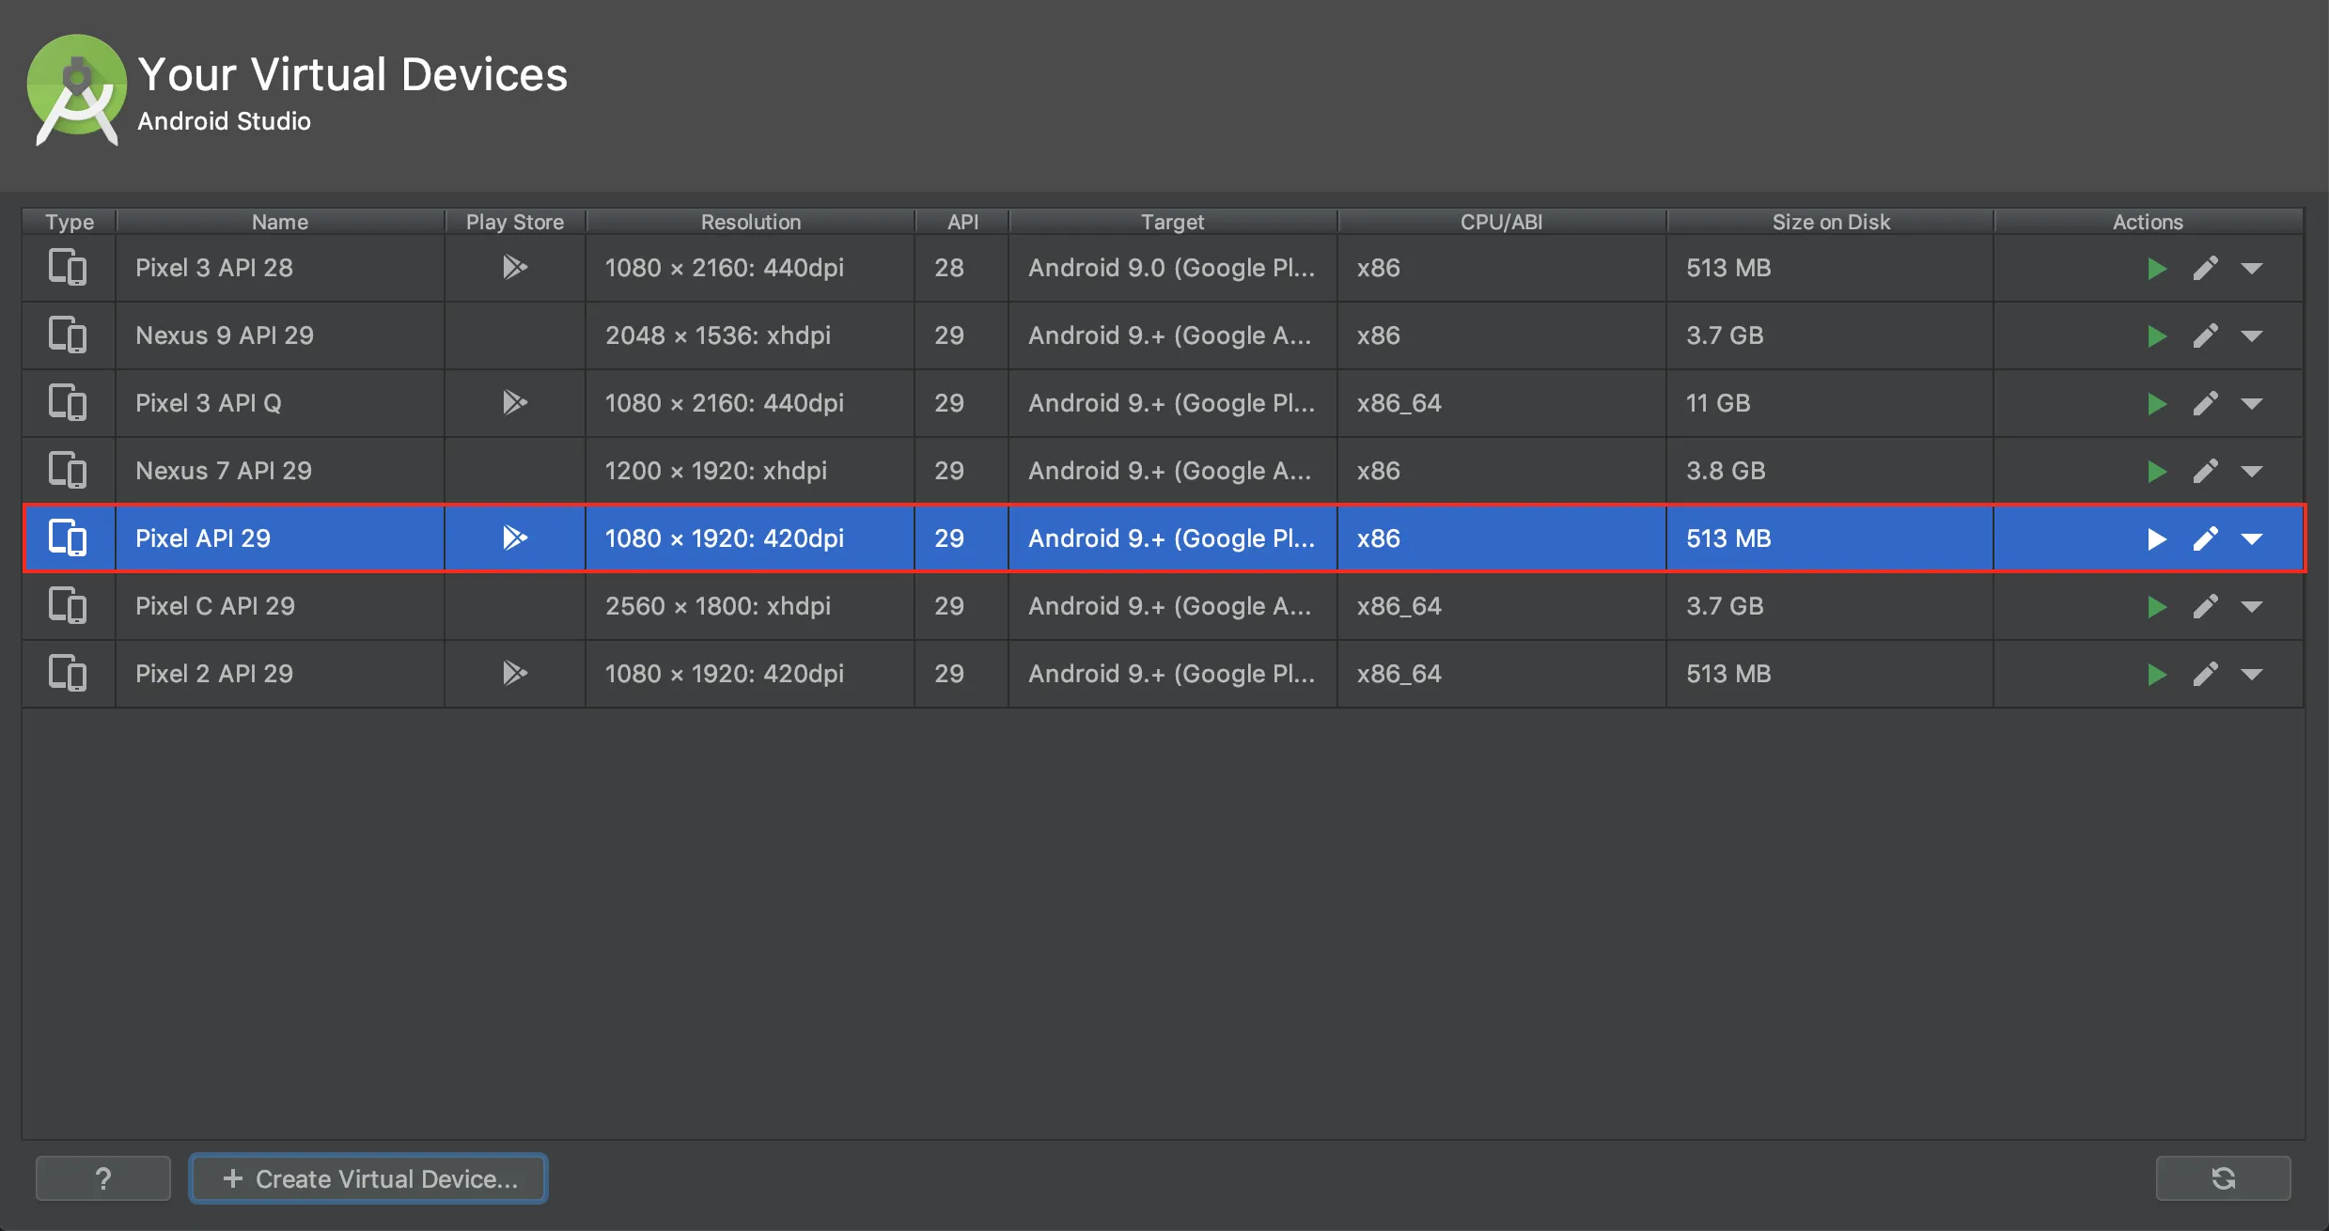This screenshot has width=2329, height=1231.
Task: Open actions menu arrow for Pixel 2 API 29
Action: 2252,675
